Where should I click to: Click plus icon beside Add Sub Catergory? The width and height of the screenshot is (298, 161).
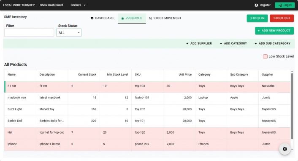256,44
